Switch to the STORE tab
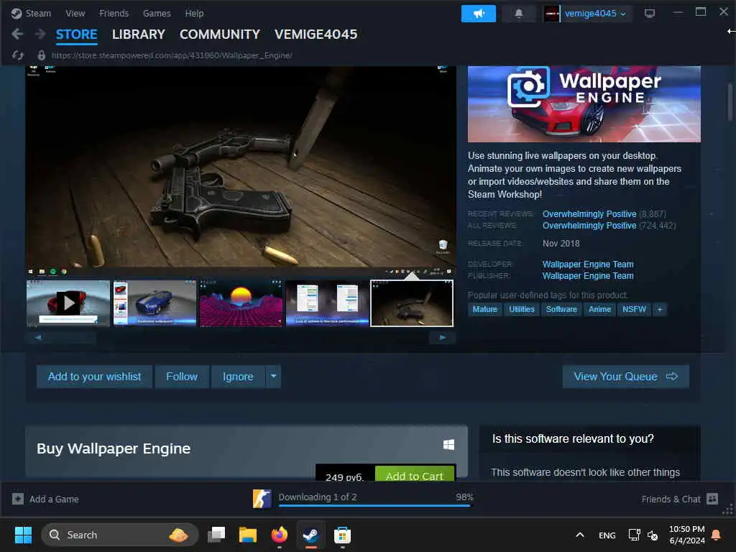 76,34
